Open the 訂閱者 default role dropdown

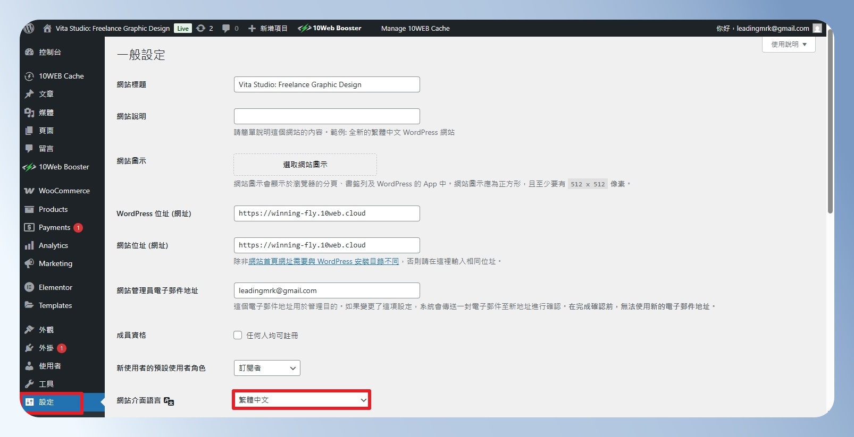click(267, 368)
